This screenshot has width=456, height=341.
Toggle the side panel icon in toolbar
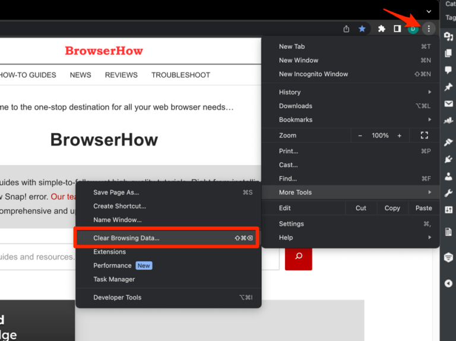pyautogui.click(x=397, y=29)
